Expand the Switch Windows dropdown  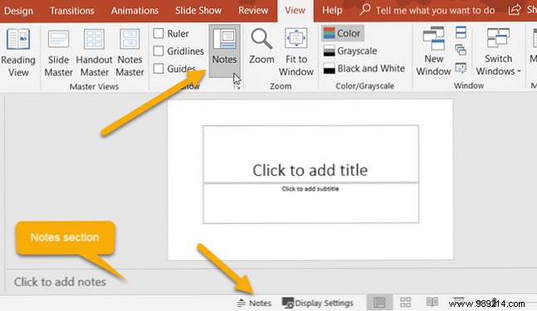(x=498, y=51)
